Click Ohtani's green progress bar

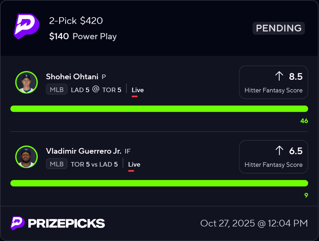(159, 109)
